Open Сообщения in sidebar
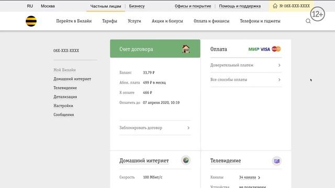The height and width of the screenshot is (188, 335). coord(64,115)
